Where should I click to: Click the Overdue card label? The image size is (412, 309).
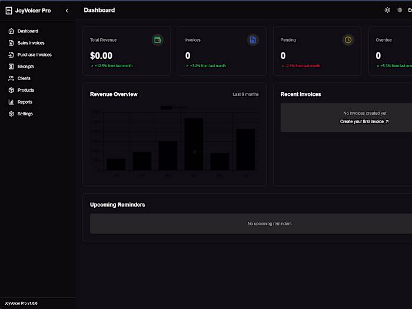(384, 40)
